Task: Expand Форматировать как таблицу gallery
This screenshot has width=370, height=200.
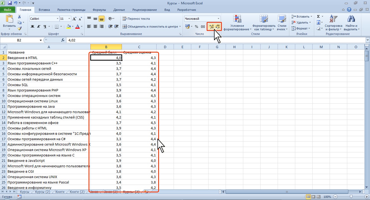Action: coord(264,23)
